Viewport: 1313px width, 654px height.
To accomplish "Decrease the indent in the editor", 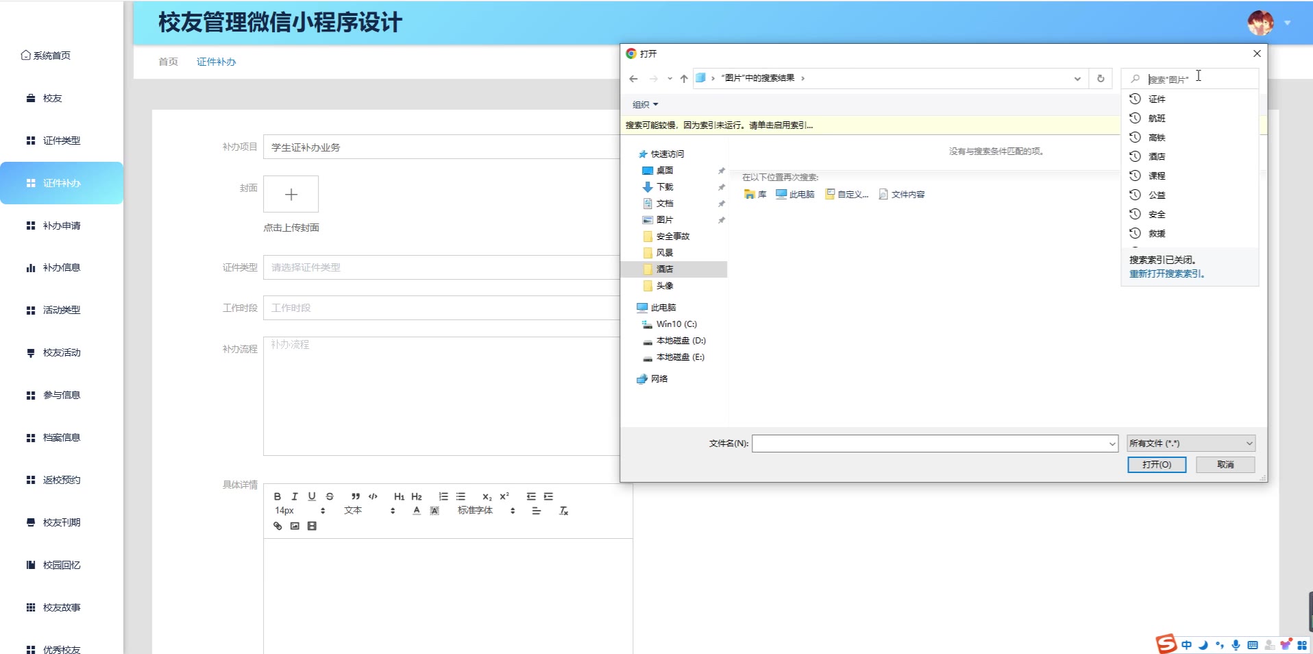I will pos(531,496).
